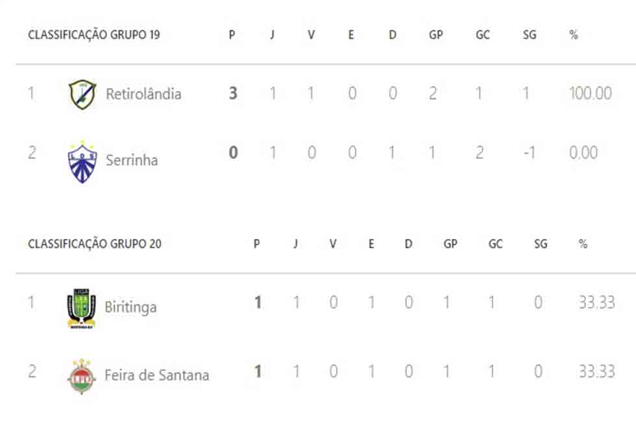
Task: Select the Classificação Grupo 19 heading
Action: point(94,34)
